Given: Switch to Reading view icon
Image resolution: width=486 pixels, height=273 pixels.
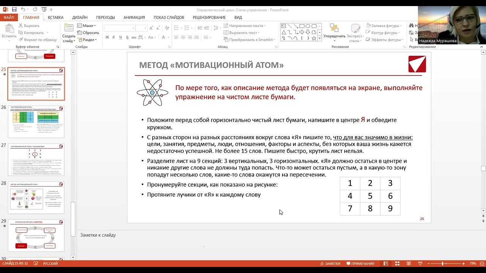Looking at the screenshot, I should pos(409,264).
